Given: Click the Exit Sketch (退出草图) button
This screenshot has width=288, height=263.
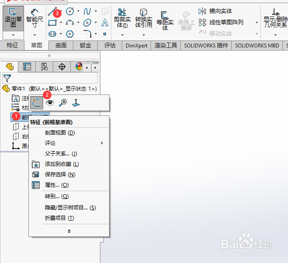Looking at the screenshot, I should click(x=13, y=18).
